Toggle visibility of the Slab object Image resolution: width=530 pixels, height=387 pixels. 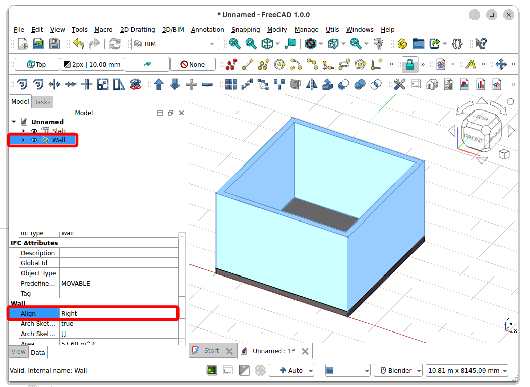pos(34,131)
